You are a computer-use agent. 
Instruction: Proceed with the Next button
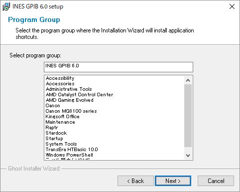[173, 181]
